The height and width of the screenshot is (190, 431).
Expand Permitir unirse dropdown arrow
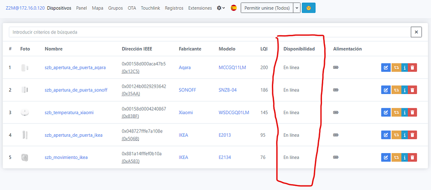pyautogui.click(x=297, y=8)
